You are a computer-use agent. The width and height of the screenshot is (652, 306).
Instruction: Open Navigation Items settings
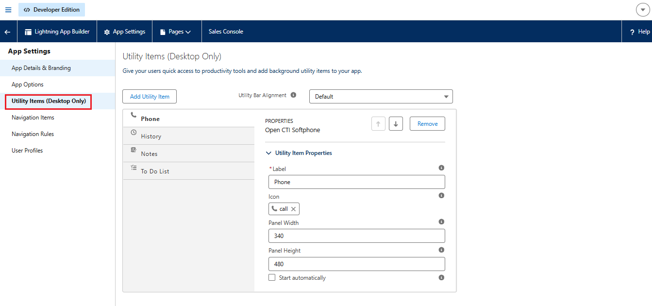click(58, 118)
